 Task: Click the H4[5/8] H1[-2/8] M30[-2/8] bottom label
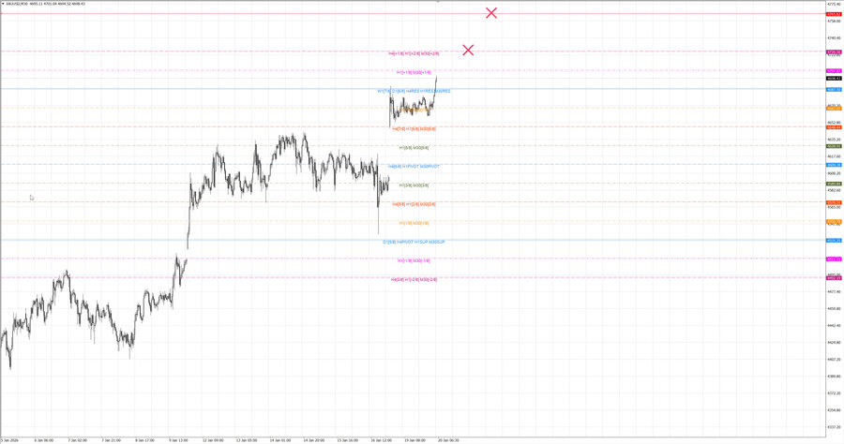[x=414, y=279]
